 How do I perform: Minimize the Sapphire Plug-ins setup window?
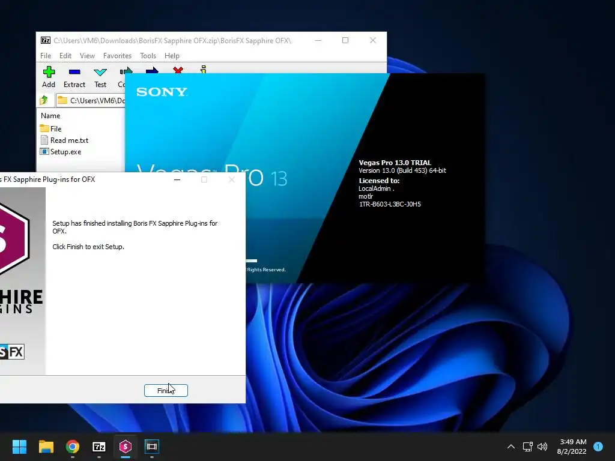(x=177, y=179)
